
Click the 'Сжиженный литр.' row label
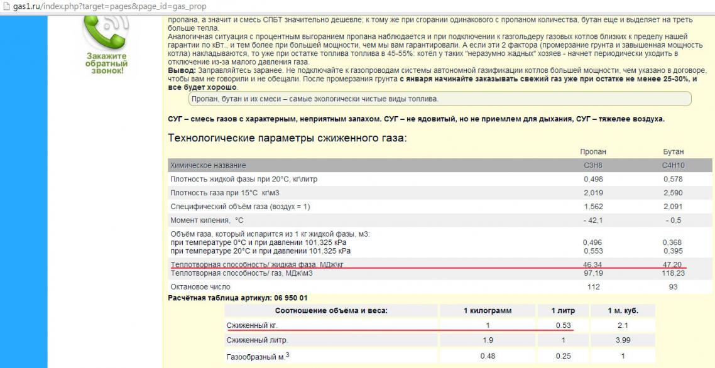(x=257, y=340)
